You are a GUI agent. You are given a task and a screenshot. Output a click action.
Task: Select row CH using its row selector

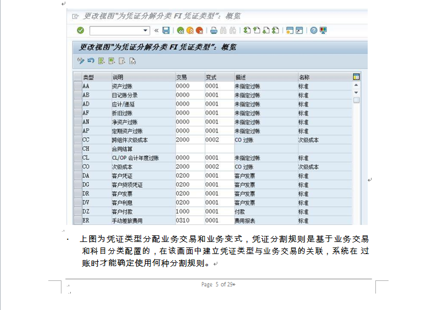pyautogui.click(x=77, y=149)
